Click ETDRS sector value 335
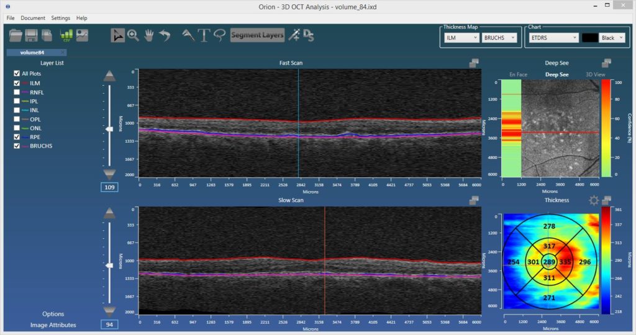636x335 pixels. pos(565,262)
